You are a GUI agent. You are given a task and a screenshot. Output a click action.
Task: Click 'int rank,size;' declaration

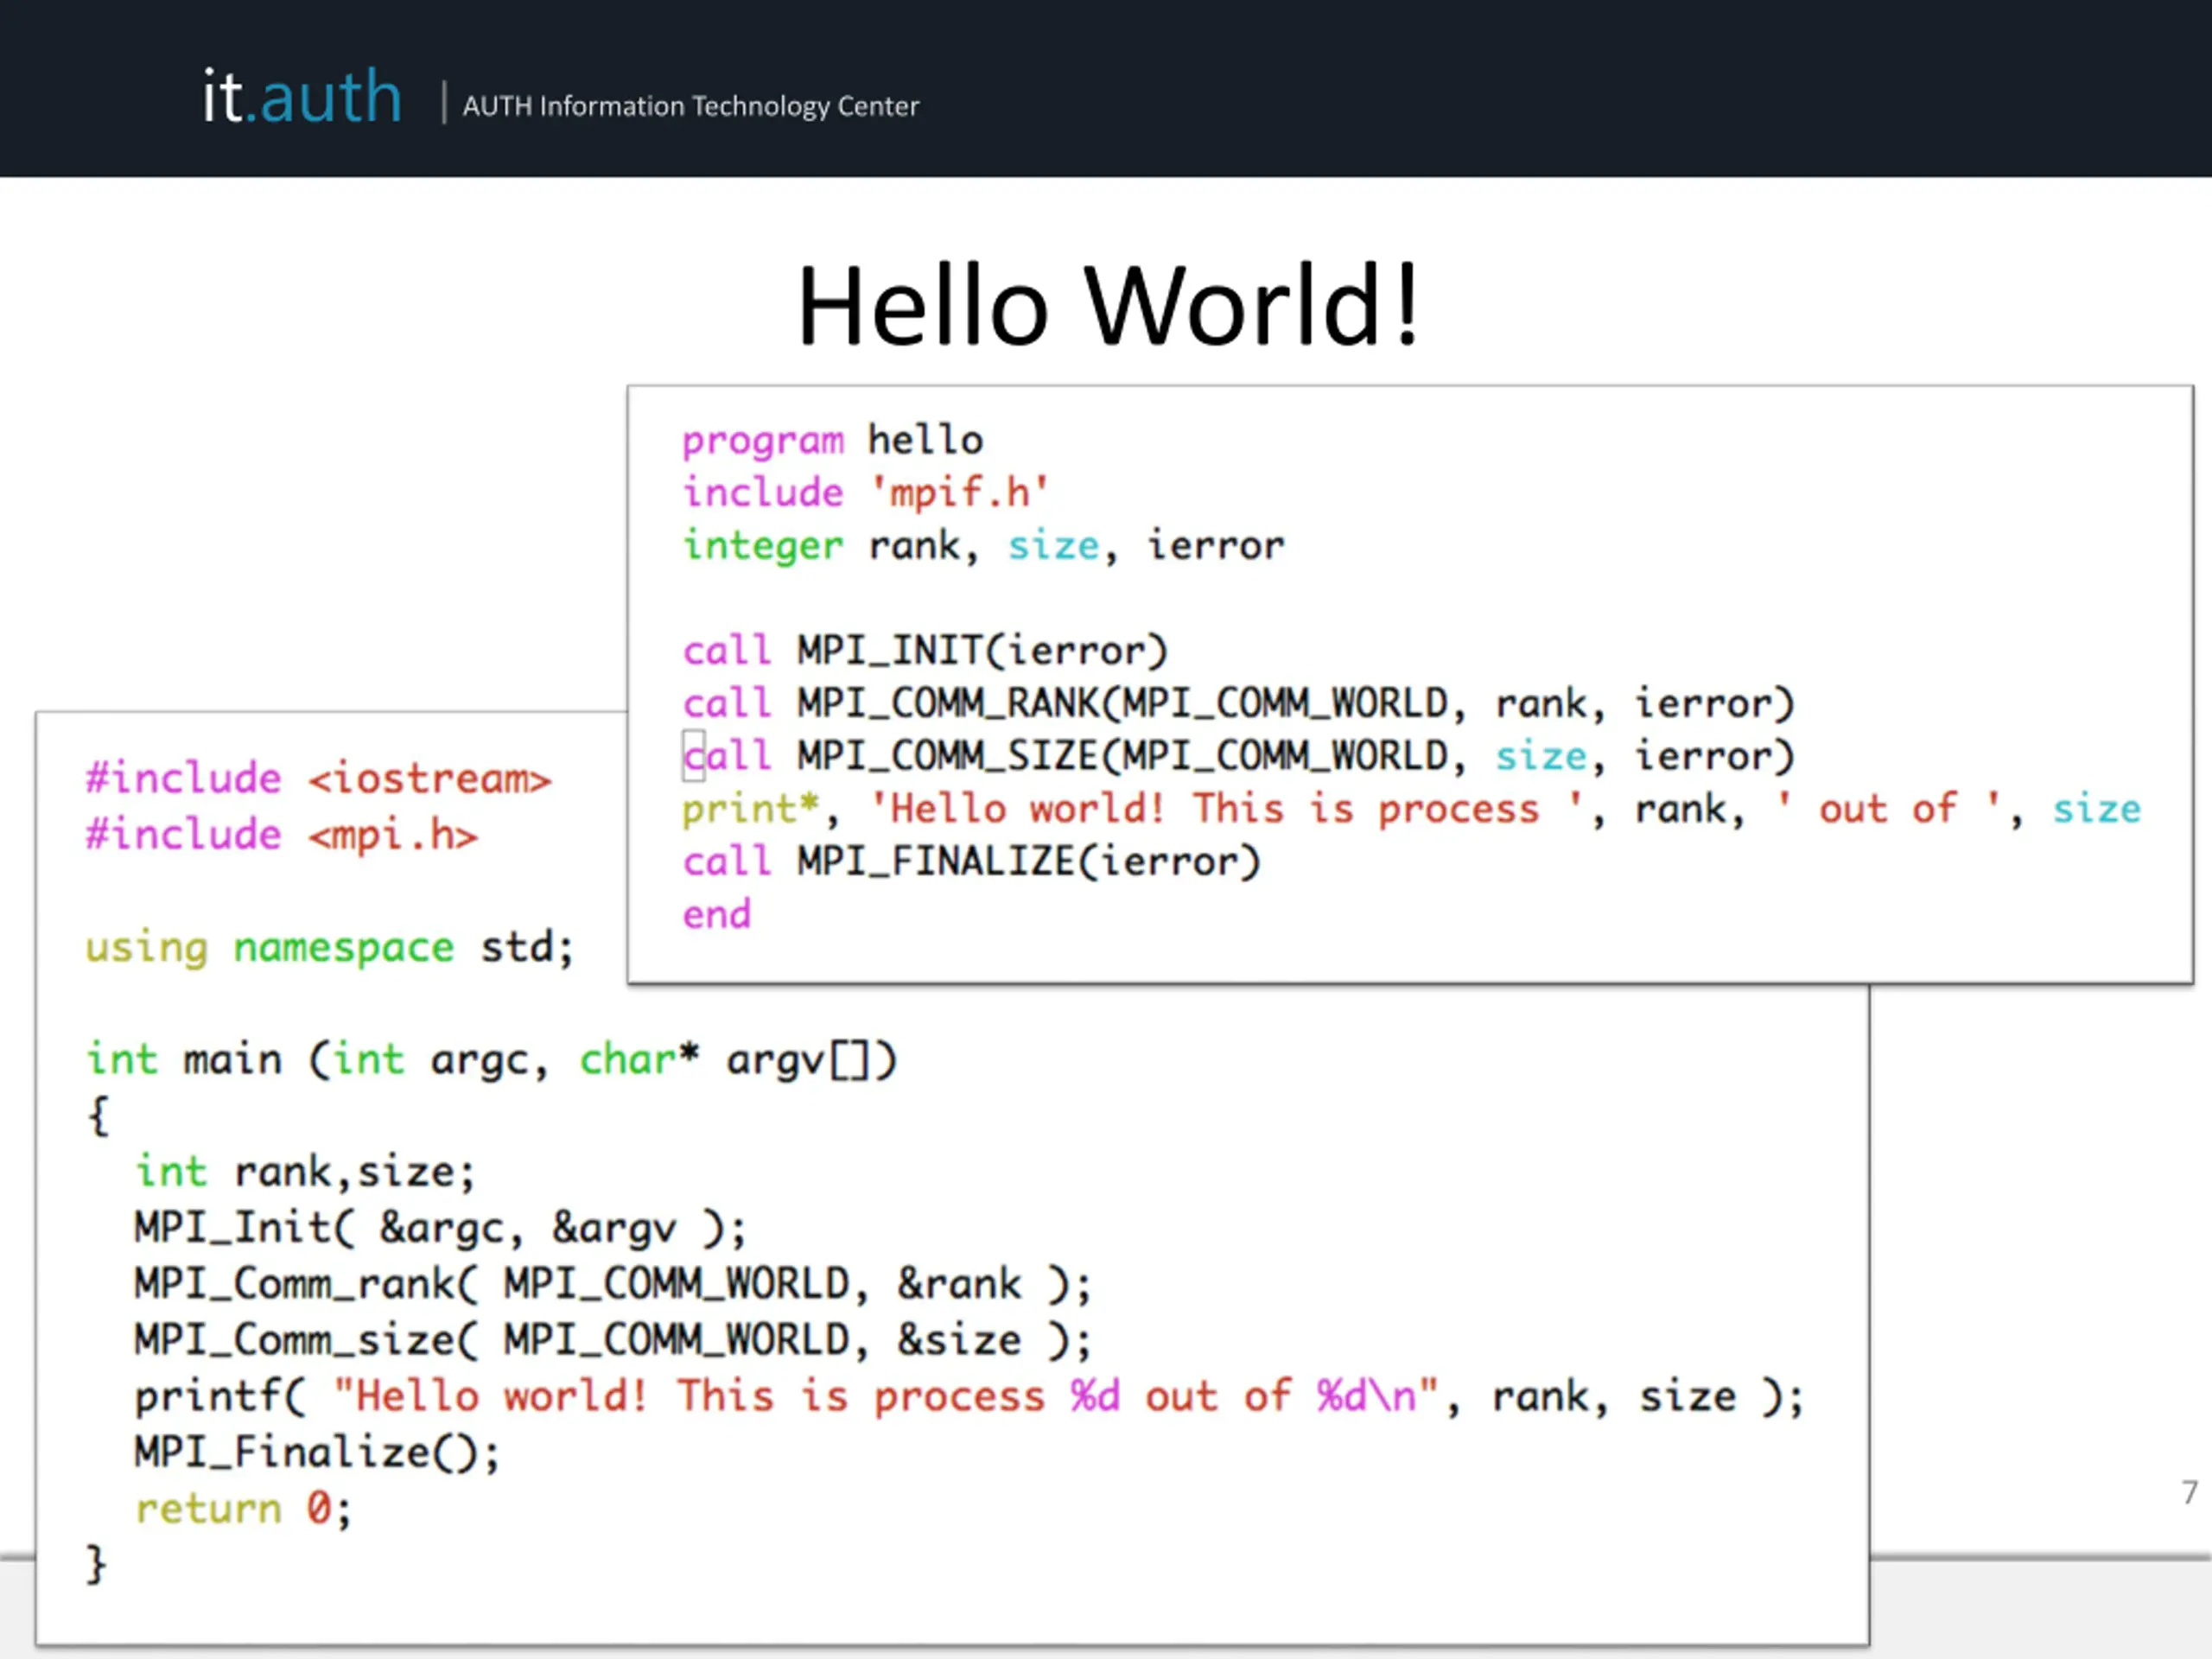click(305, 1172)
